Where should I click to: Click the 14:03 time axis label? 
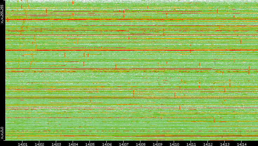tap(56, 144)
